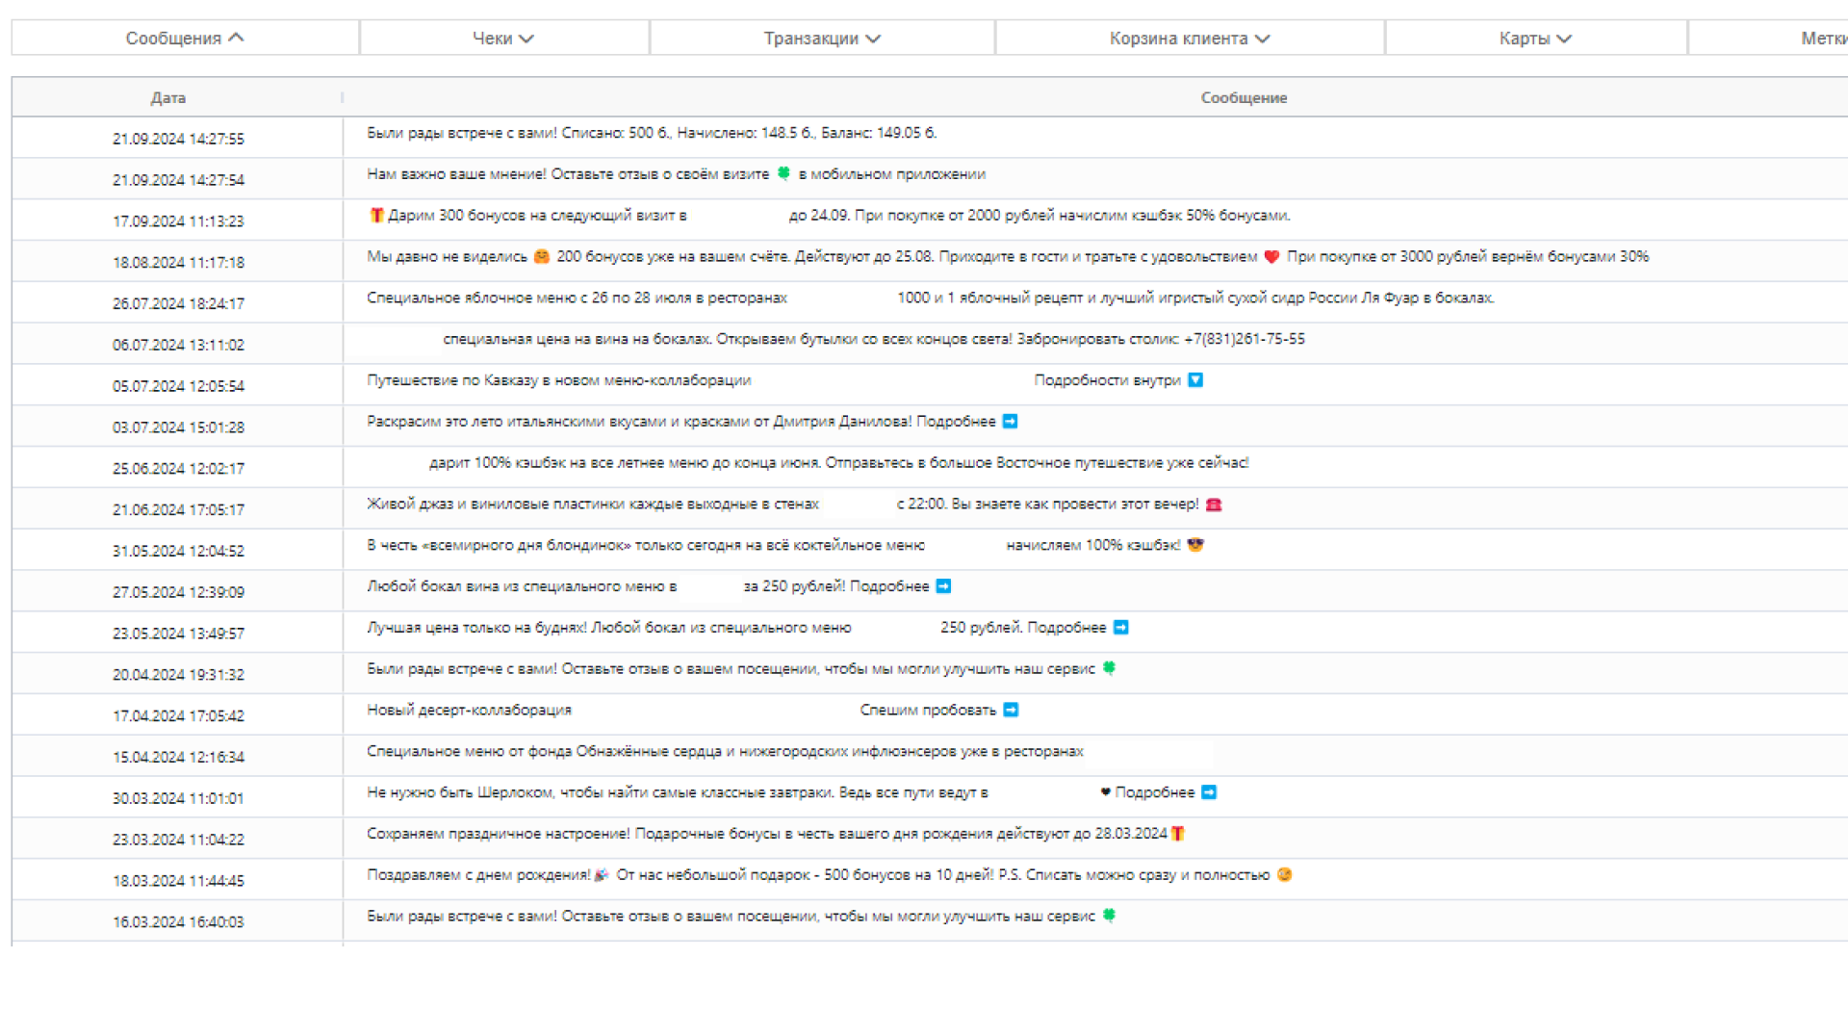Viewport: 1848px width, 1010px height.
Task: Click the arrow emoji in the 23.05.2024 message
Action: tap(1120, 628)
